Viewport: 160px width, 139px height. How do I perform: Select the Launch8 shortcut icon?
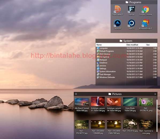click(x=117, y=23)
